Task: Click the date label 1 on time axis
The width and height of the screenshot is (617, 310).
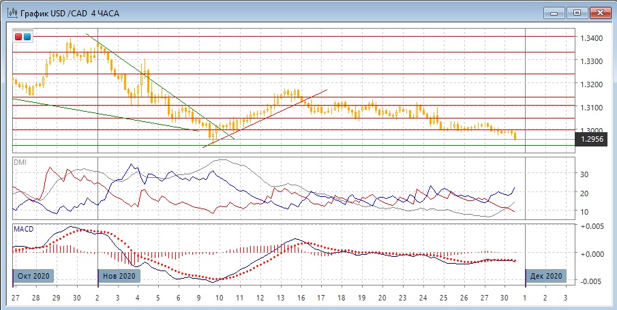Action: click(x=525, y=297)
